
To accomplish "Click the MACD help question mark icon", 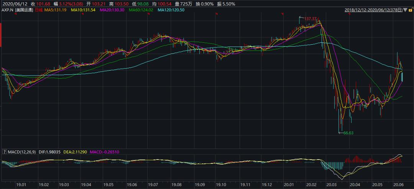I will [x=3, y=152].
